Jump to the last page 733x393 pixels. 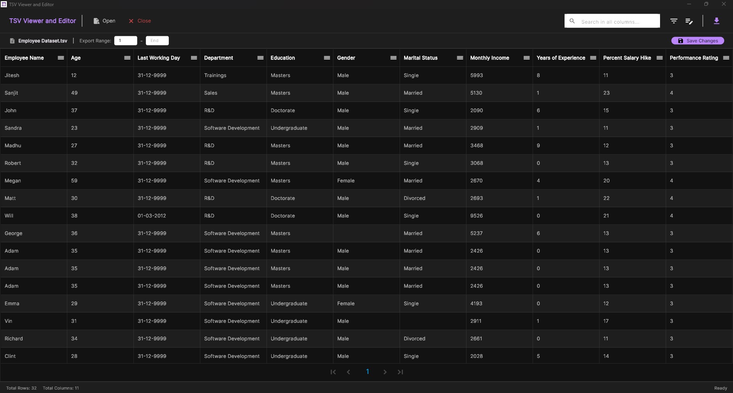point(400,372)
